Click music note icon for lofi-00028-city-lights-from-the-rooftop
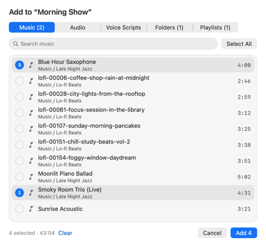This screenshot has width=266, height=247. click(31, 97)
